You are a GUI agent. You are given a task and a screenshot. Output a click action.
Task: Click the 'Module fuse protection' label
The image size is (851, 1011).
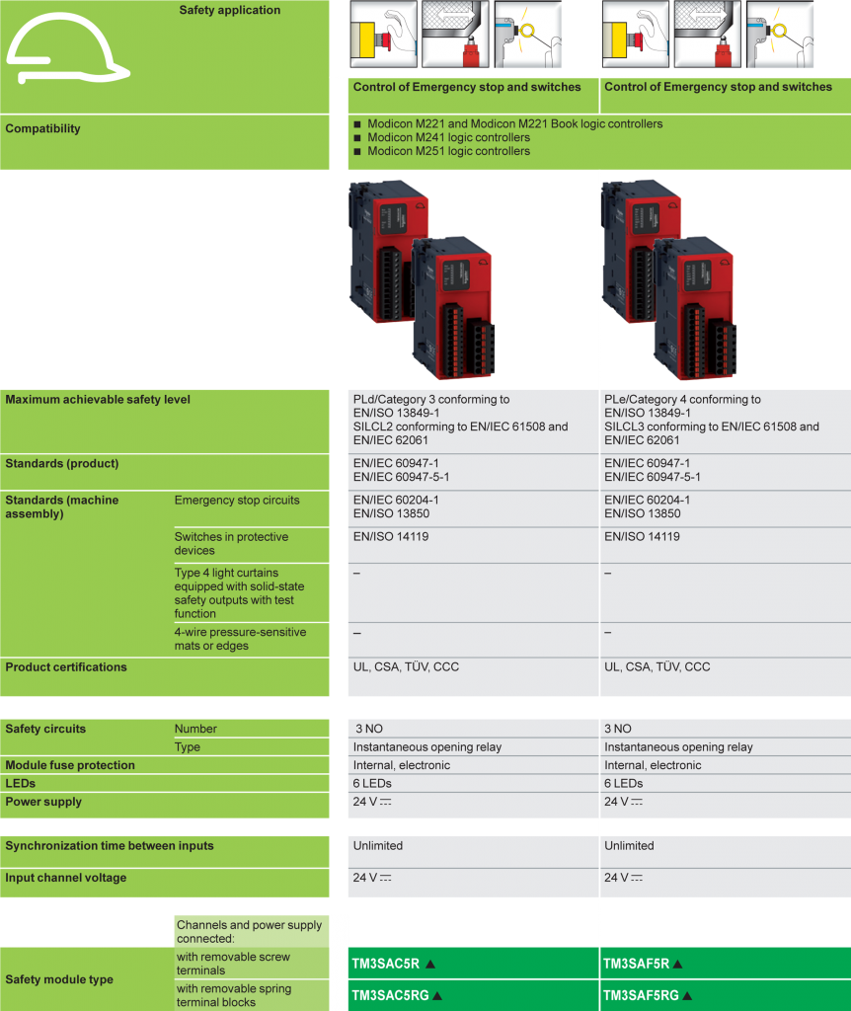point(70,765)
